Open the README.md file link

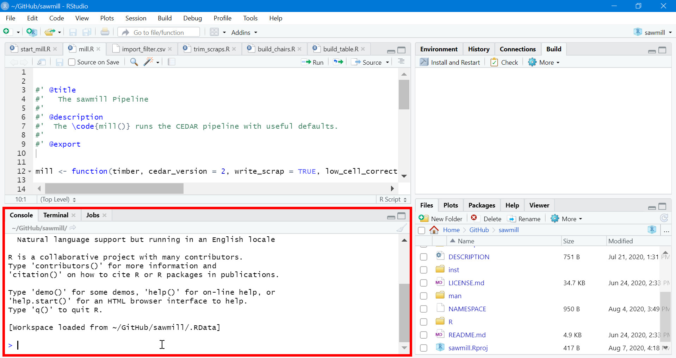tap(467, 335)
